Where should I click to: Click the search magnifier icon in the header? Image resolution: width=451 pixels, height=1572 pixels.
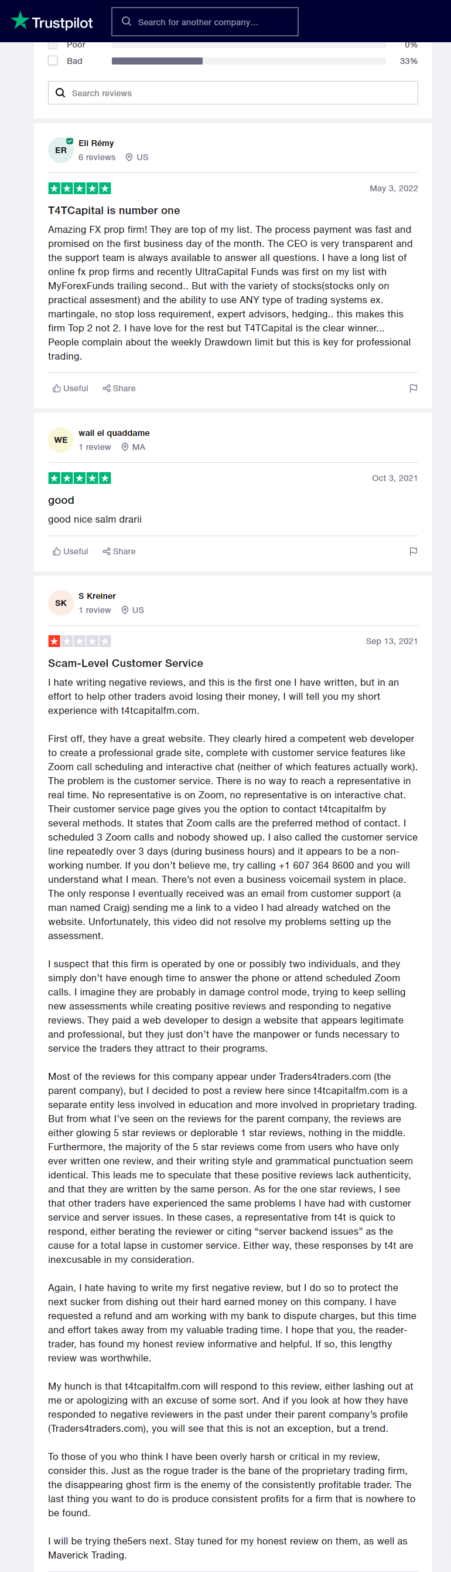click(x=127, y=21)
